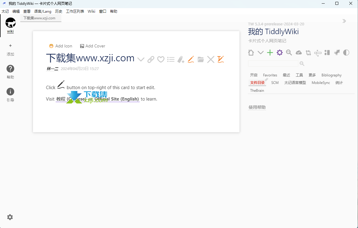Create a new tiddler with the green plus
Screen dimensions: 358x228
(x=270, y=53)
